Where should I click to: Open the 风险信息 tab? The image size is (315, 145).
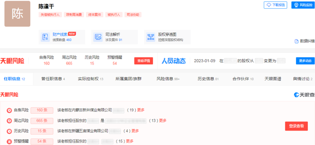pos(168,79)
